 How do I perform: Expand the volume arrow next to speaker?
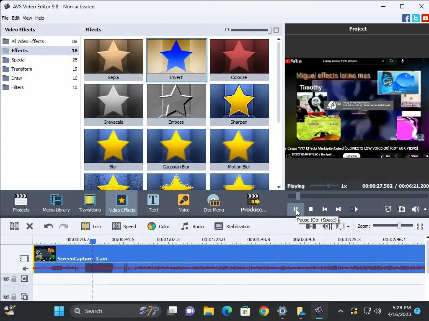(425, 209)
